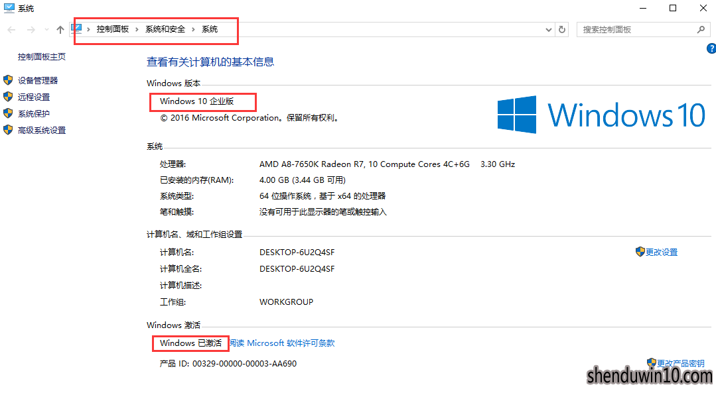Click 没有可用于此显示器的笔或触控输入 text
The image size is (716, 393).
pos(323,212)
